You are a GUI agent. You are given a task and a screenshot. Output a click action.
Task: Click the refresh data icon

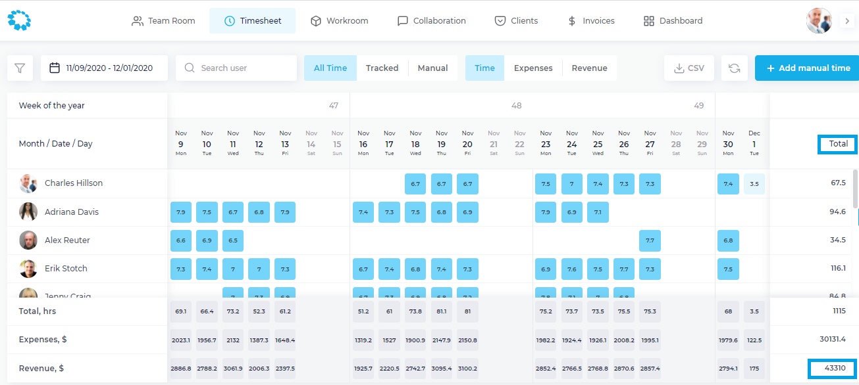click(x=735, y=68)
